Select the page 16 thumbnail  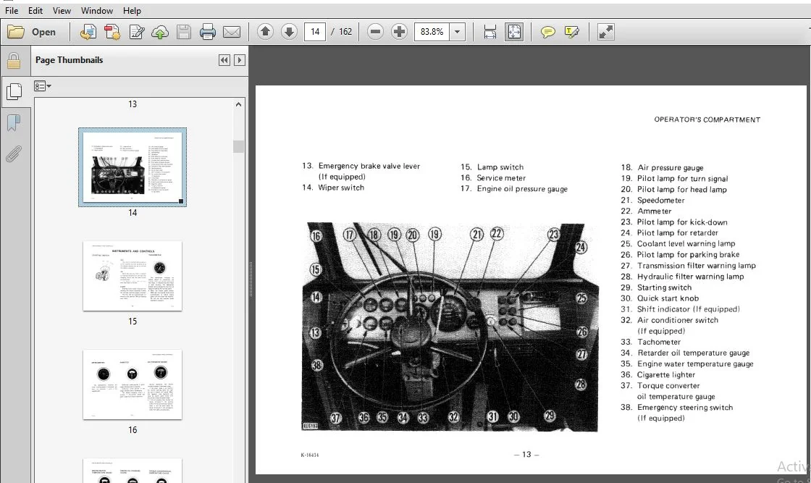[133, 385]
